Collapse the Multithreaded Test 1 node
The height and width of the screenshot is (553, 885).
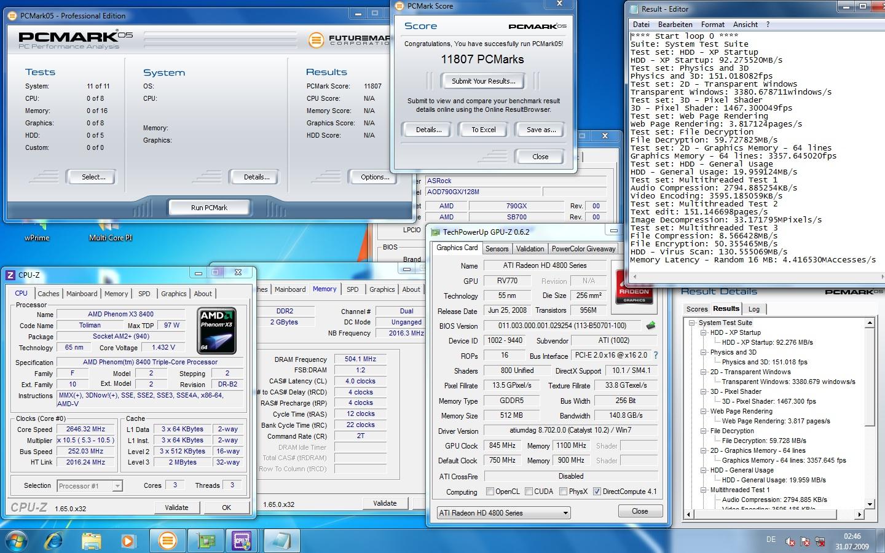pyautogui.click(x=704, y=490)
